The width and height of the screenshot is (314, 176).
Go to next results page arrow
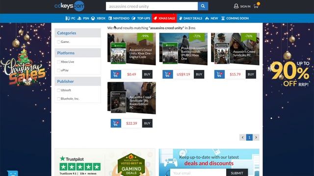(256, 137)
